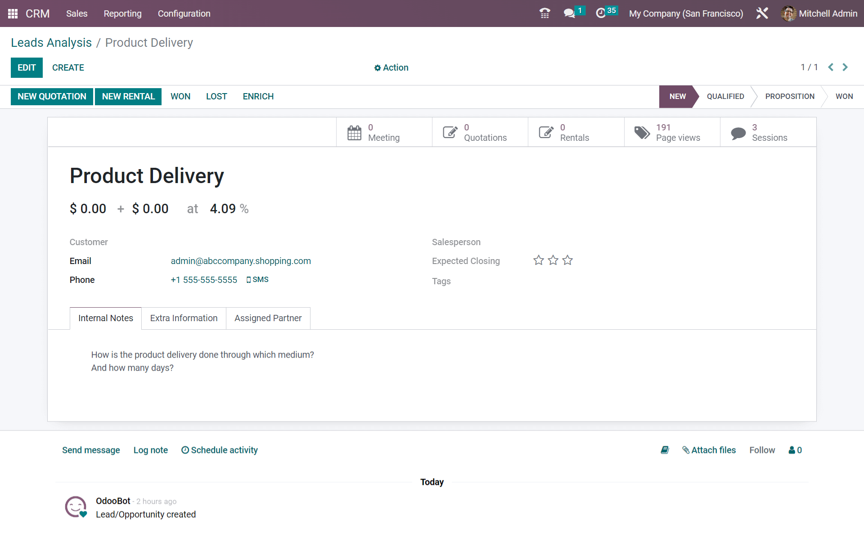
Task: Click the admin@abccompany.shopping.com email link
Action: point(241,260)
